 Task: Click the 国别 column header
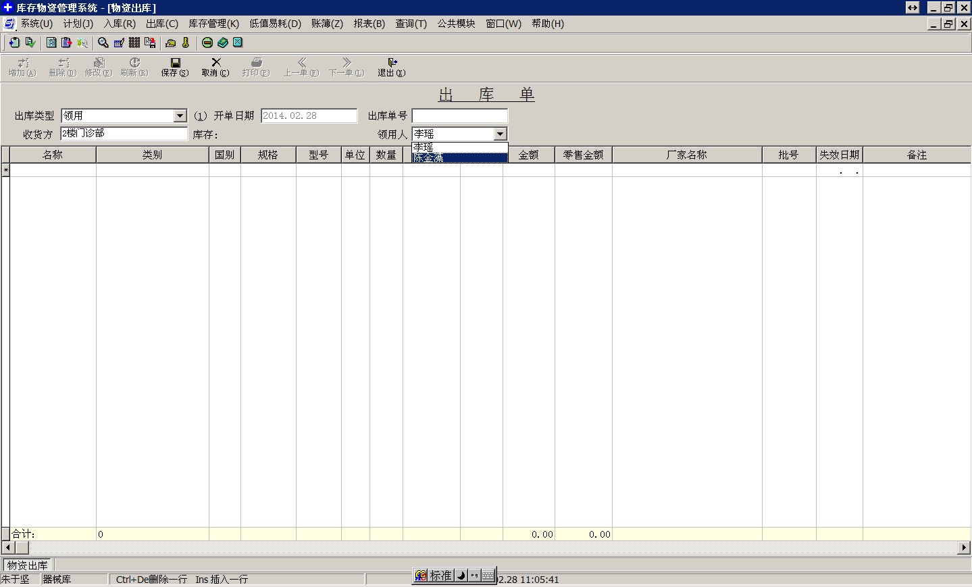point(225,155)
